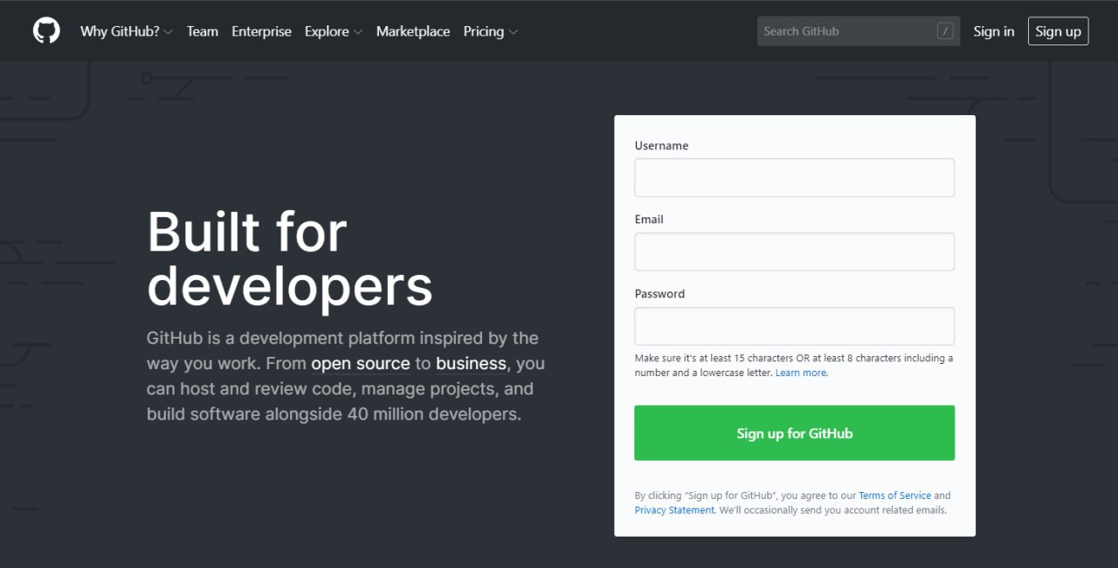The width and height of the screenshot is (1118, 568).
Task: Click the green Sign up for GitHub button
Action: pos(794,433)
